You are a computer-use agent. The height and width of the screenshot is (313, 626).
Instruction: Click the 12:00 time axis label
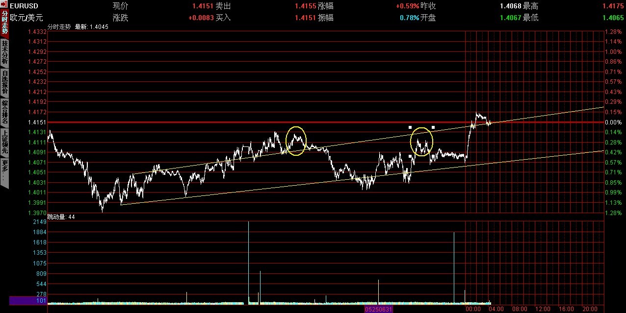click(x=543, y=309)
